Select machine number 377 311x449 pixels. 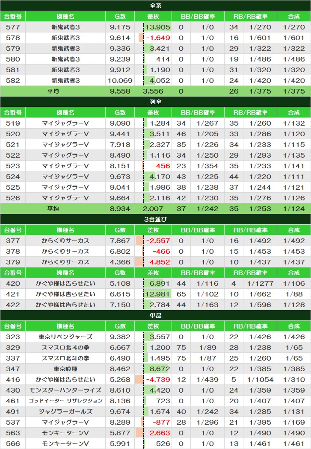click(x=13, y=241)
